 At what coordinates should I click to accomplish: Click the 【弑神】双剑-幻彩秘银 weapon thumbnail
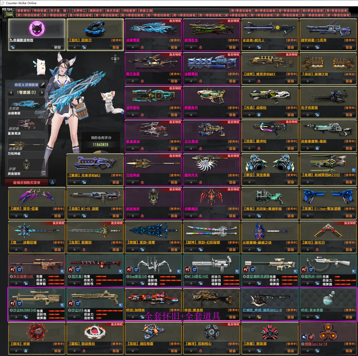(211, 231)
